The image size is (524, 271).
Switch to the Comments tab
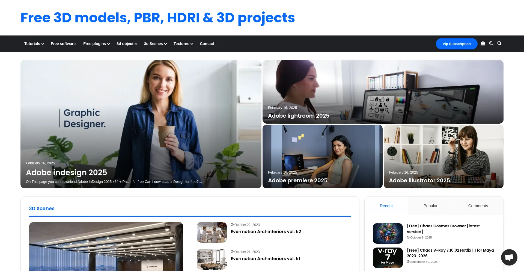pyautogui.click(x=478, y=206)
